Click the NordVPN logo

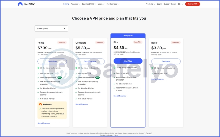click(26, 4)
